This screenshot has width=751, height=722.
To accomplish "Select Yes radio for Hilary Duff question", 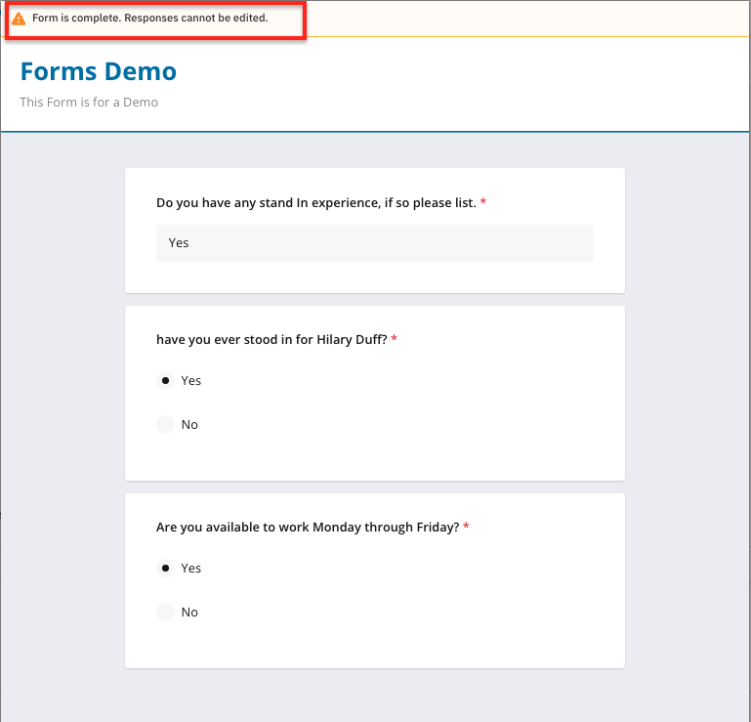I will pyautogui.click(x=165, y=381).
